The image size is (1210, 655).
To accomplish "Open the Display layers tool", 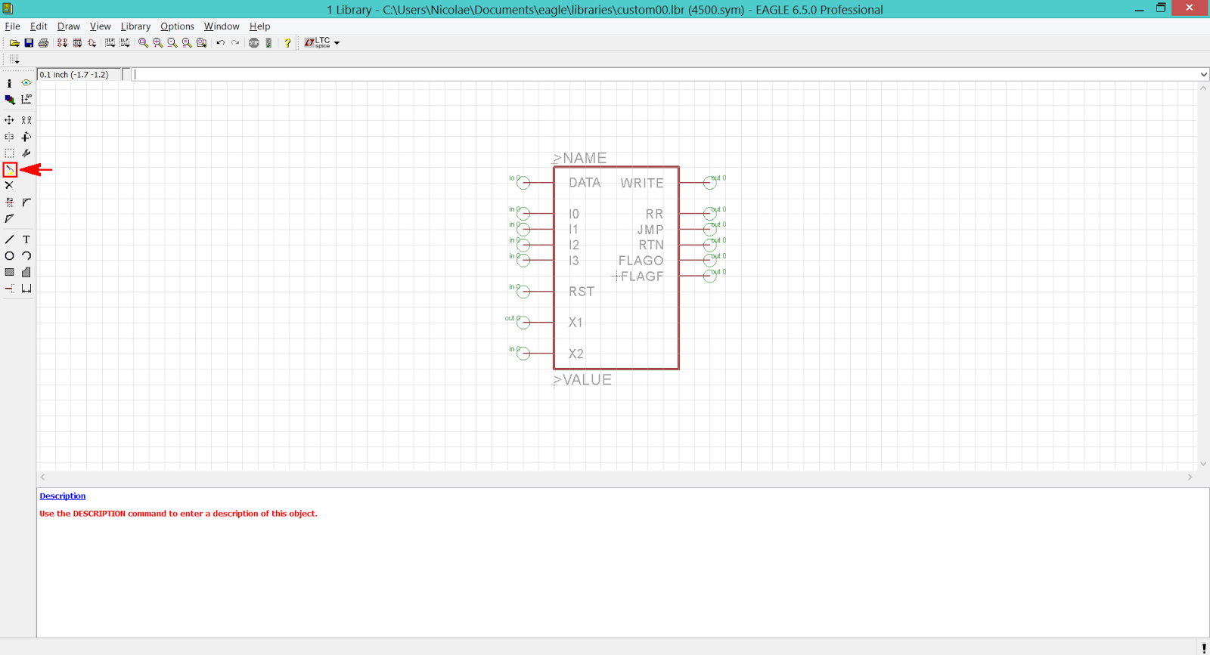I will coord(9,99).
